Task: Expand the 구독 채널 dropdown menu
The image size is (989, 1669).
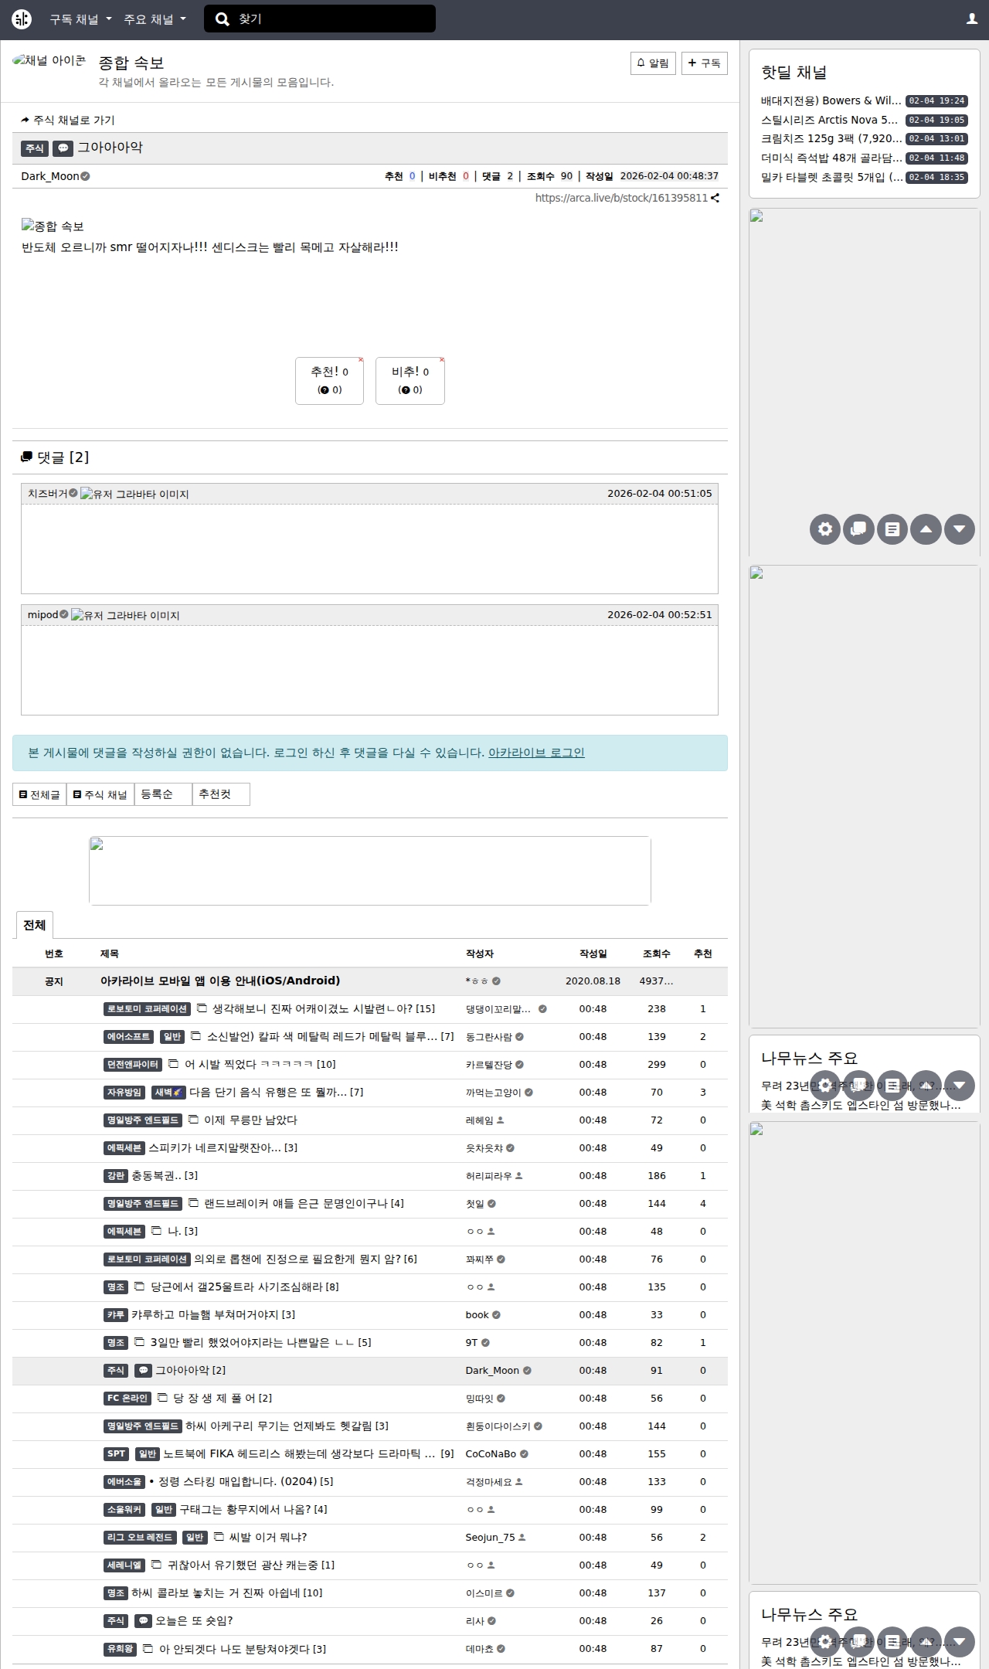Action: pos(80,19)
